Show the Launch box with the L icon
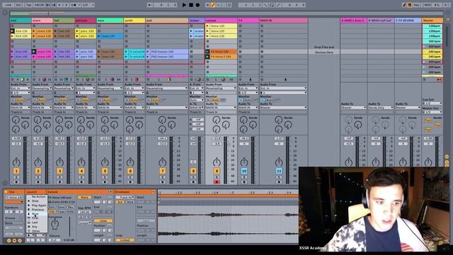 (8, 241)
